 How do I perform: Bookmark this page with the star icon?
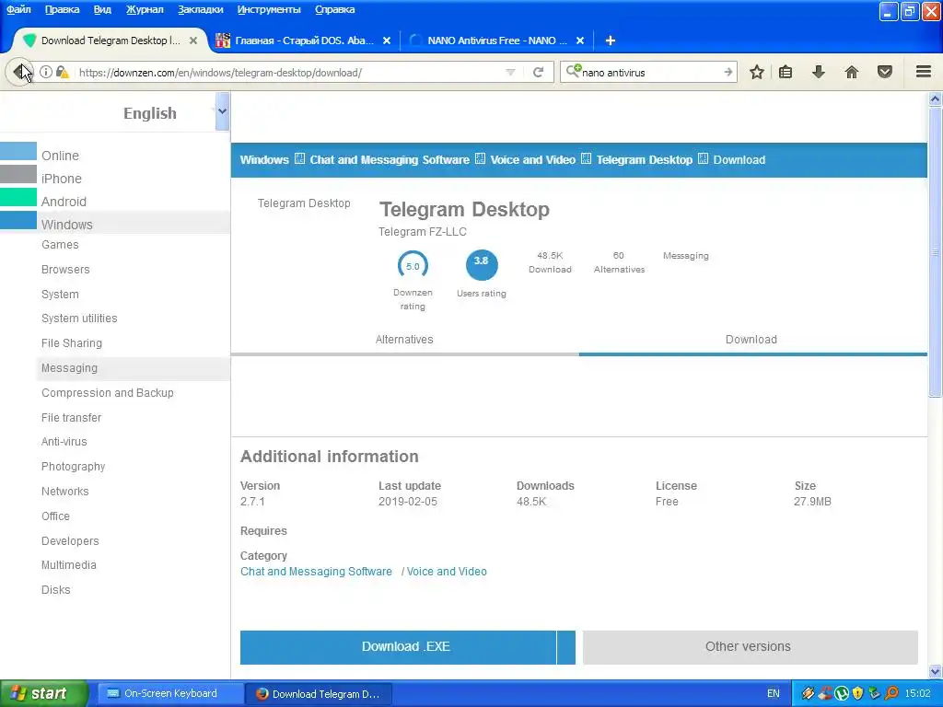point(757,72)
